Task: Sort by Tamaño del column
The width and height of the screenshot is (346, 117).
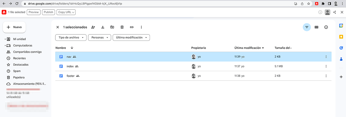Action: tap(283, 48)
